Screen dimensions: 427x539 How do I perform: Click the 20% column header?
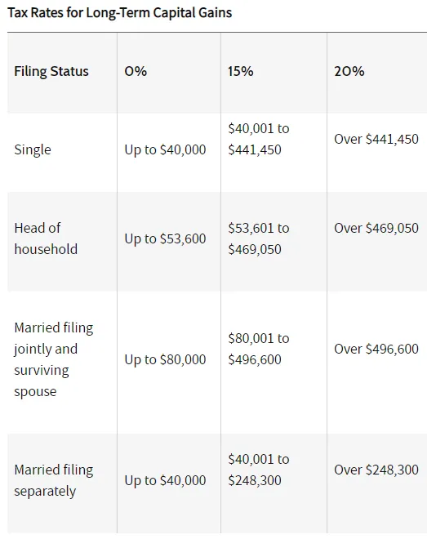349,71
